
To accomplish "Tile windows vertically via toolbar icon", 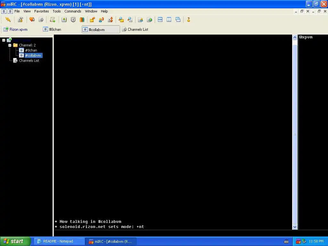I will 169,20.
